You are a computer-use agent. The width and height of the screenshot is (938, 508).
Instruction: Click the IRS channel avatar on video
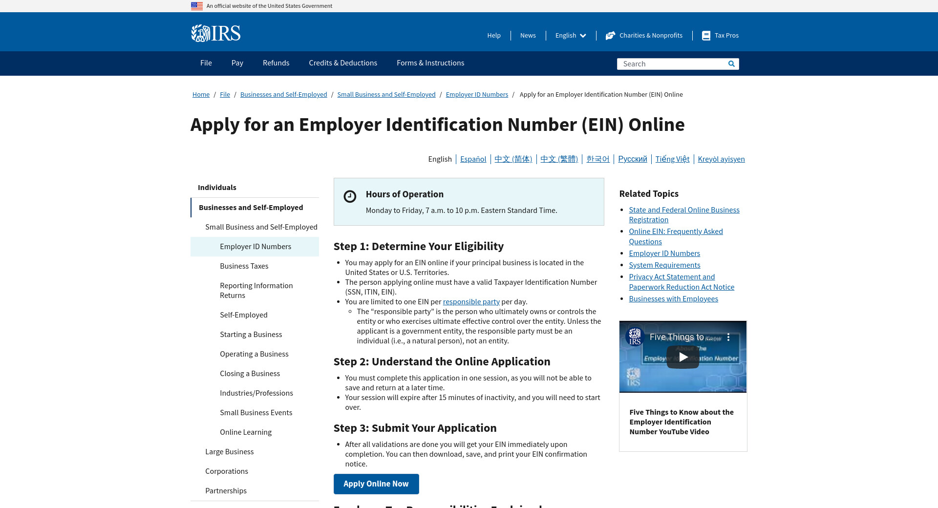point(635,337)
